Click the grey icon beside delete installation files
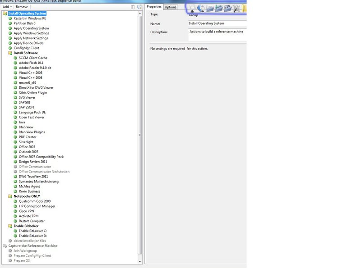This screenshot has height=268, width=361. click(x=10, y=241)
